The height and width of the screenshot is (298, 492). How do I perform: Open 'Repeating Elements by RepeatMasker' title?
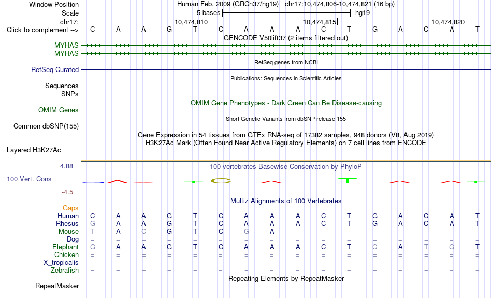(x=286, y=278)
